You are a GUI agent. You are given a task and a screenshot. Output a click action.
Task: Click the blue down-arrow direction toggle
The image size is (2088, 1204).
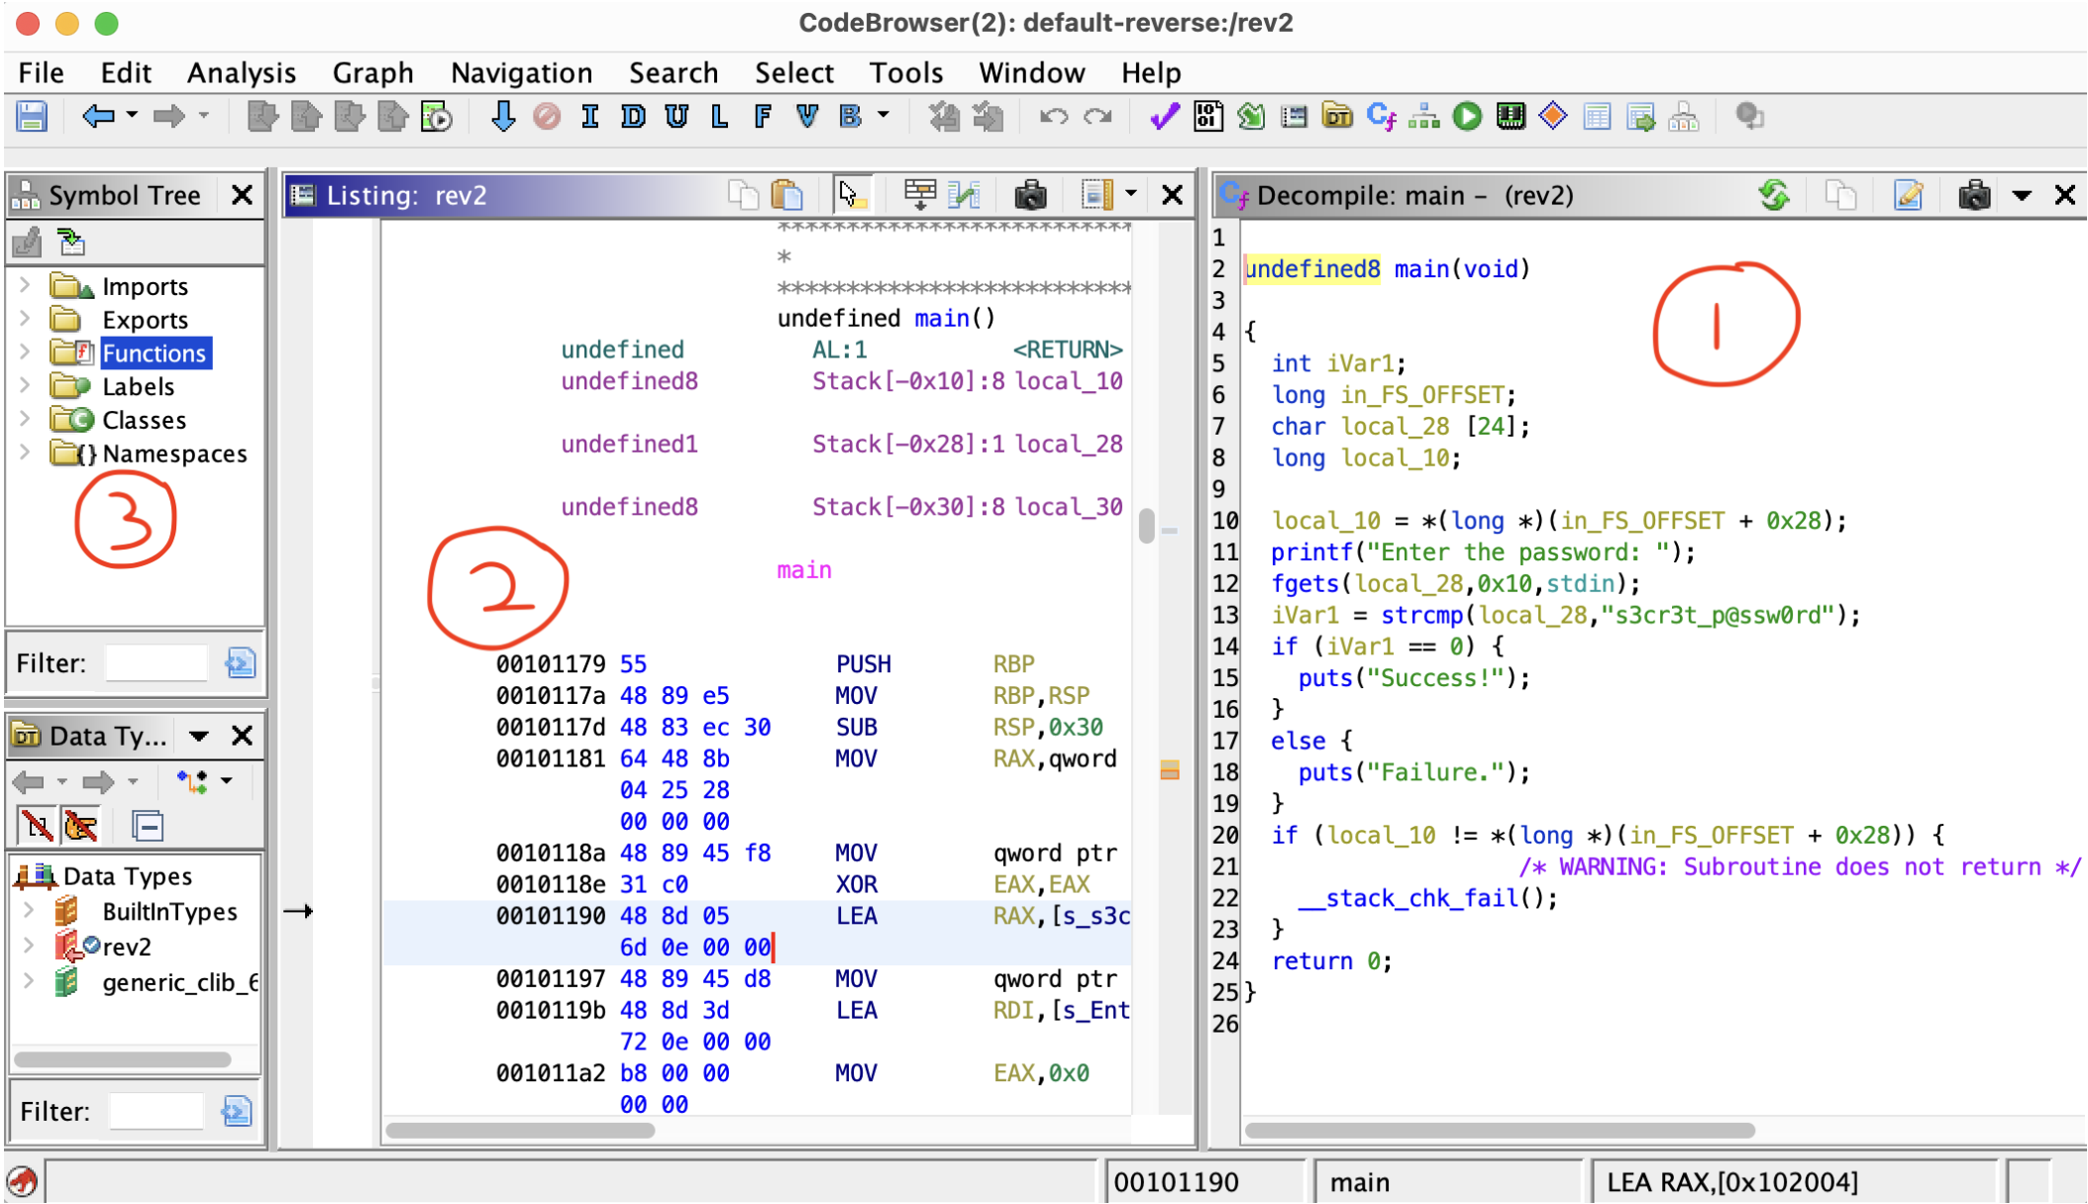pyautogui.click(x=502, y=117)
